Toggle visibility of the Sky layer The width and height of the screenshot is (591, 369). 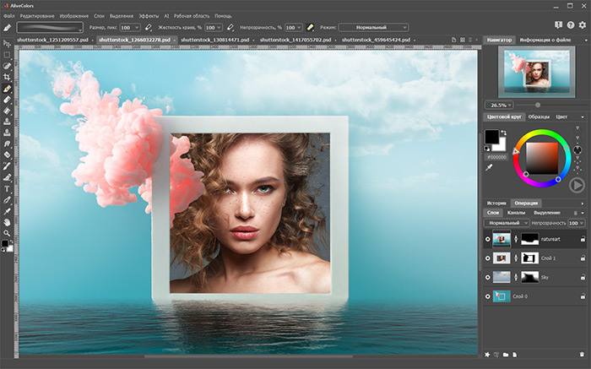click(487, 277)
